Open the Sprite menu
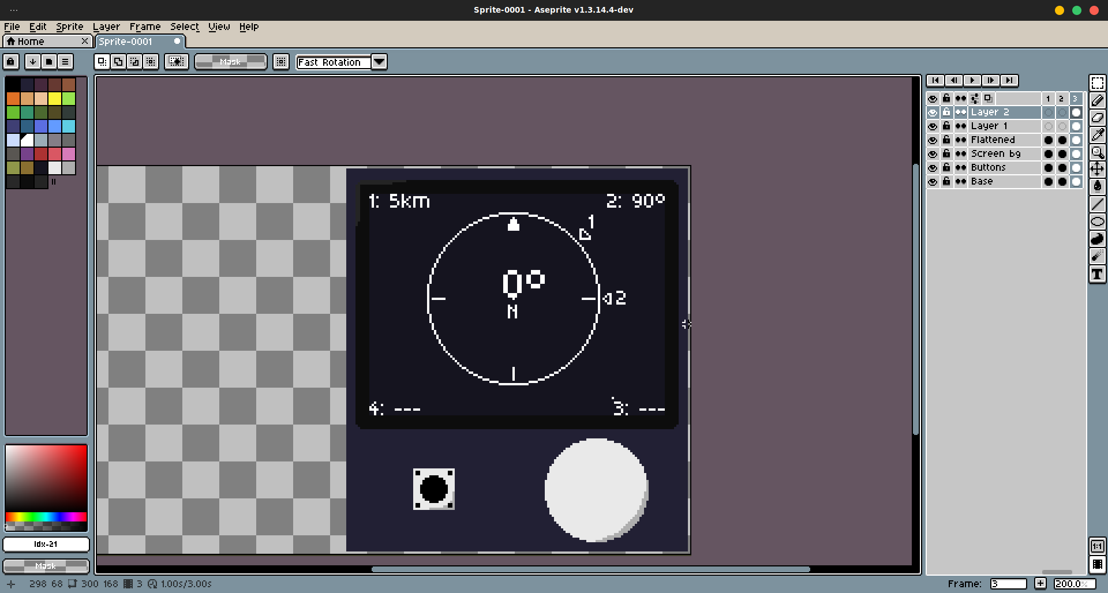Viewport: 1108px width, 593px height. point(69,27)
